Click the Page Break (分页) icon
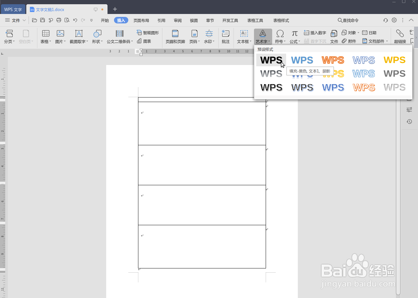 tap(9, 33)
